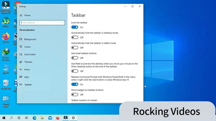Select Control Panel desktop icon
The width and height of the screenshot is (216, 121).
tap(6, 102)
